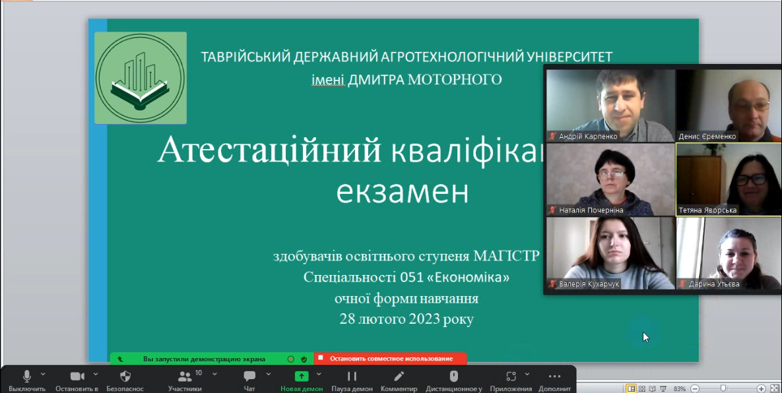782x393 pixels.
Task: Zoom in with plus button
Action: coord(761,388)
